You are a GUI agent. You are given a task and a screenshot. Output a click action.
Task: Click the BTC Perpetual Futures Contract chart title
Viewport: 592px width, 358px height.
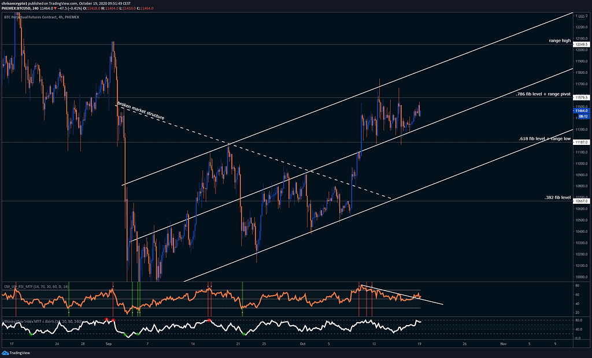pos(42,17)
